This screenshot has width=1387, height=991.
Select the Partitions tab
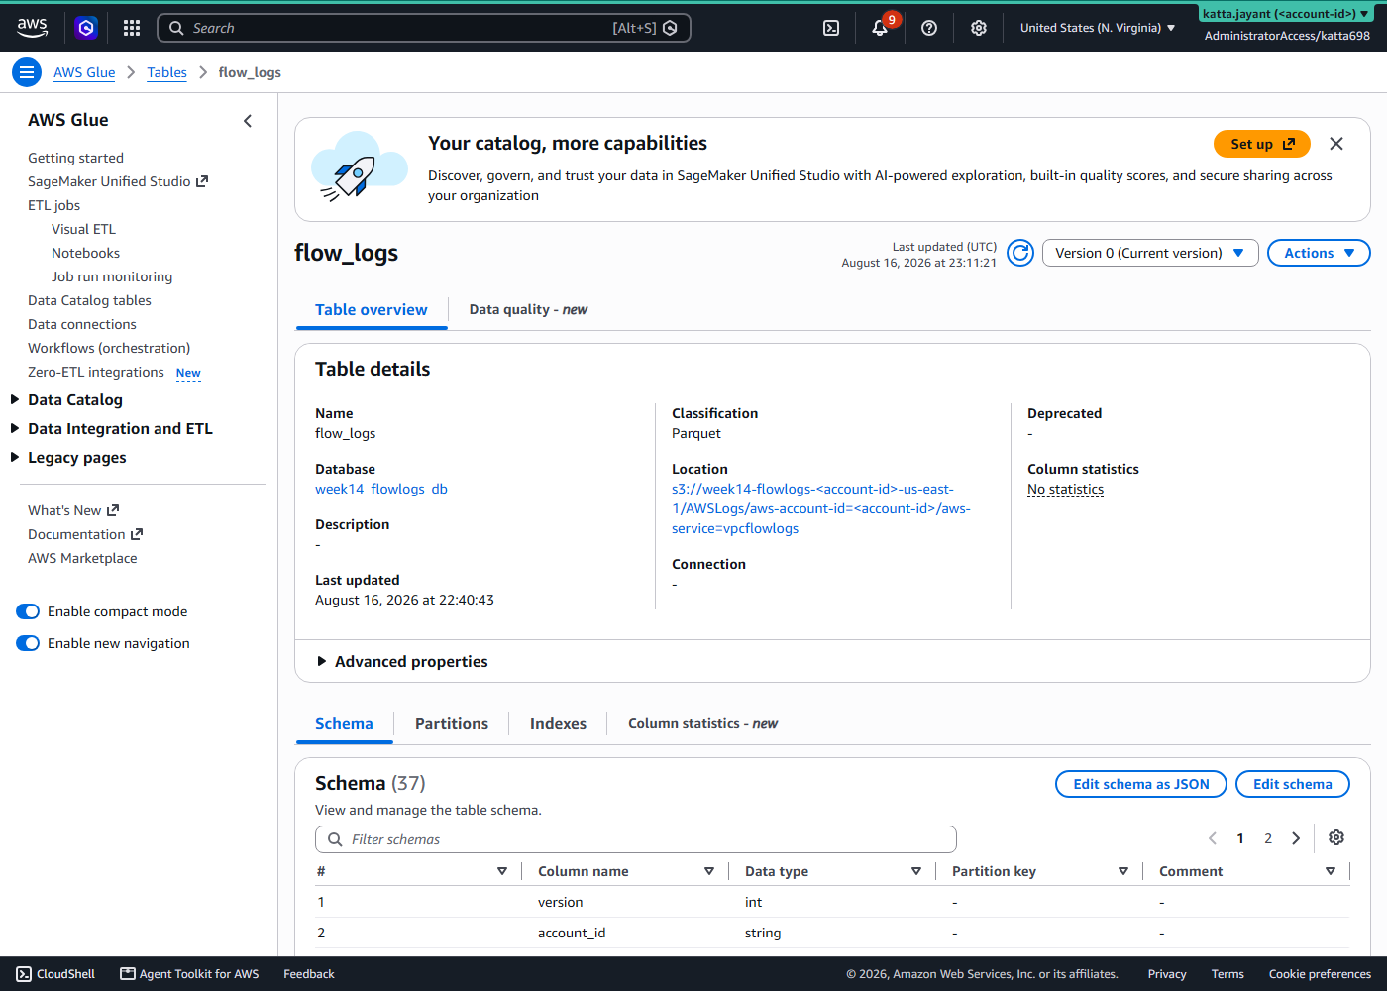pos(452,724)
